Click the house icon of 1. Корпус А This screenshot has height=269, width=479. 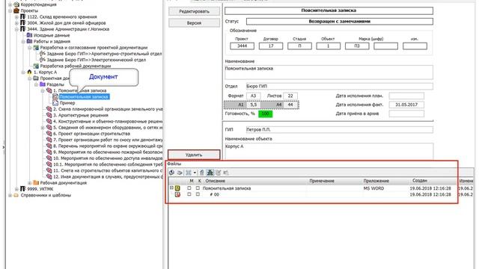tap(29, 72)
